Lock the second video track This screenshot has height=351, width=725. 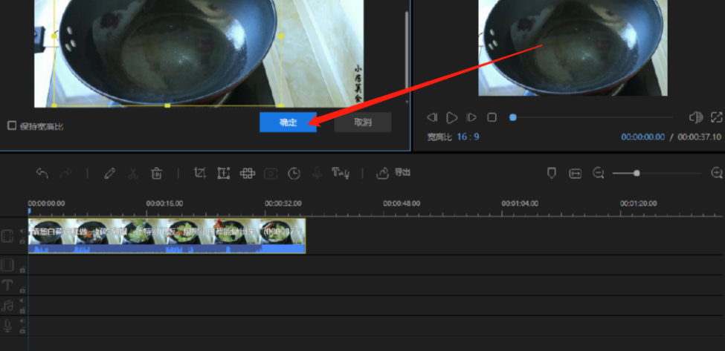pyautogui.click(x=22, y=269)
